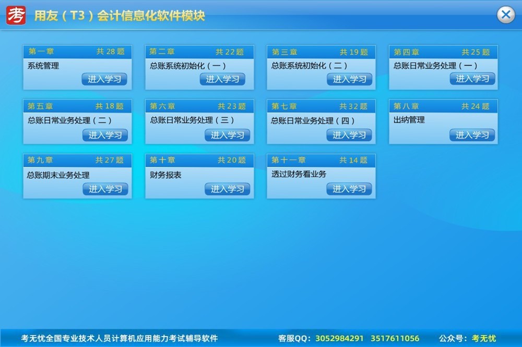522x347 pixels.
Task: Enter study for 总账日常业务处理（三）
Action: pos(228,135)
